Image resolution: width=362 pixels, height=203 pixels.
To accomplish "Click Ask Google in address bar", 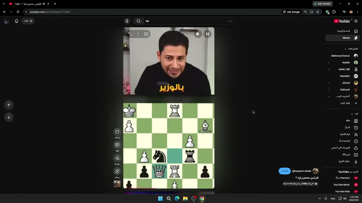I will pyautogui.click(x=291, y=12).
